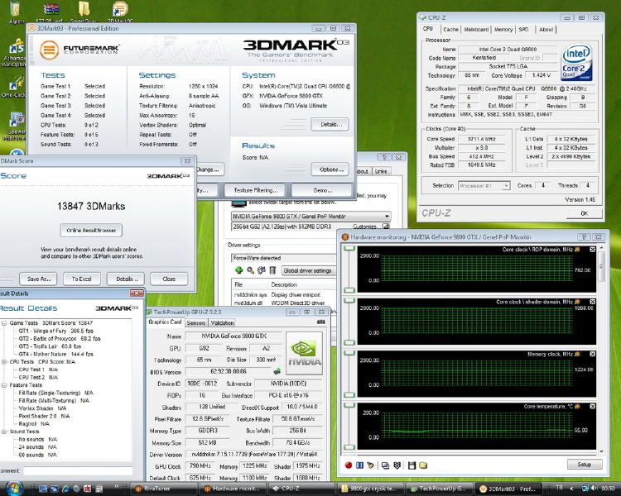Switch to the Sensors tab in GPU-Z
621x496 pixels.
(x=195, y=322)
